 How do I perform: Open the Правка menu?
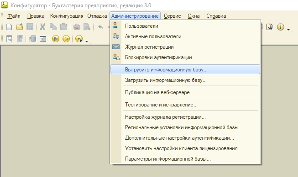(36, 16)
